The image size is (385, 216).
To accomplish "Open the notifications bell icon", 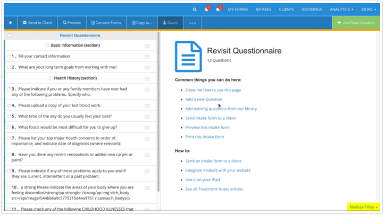I will 207,9.
